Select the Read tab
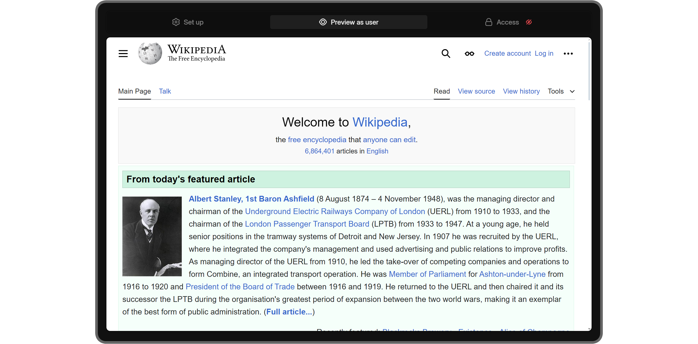698x344 pixels. [442, 91]
